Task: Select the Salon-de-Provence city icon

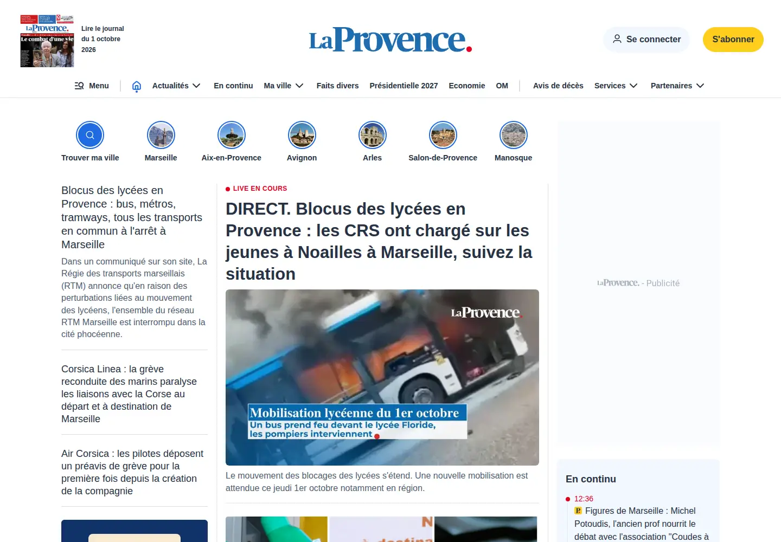Action: [443, 135]
